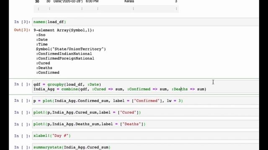Click the ":Date" output entry
The image size is (268, 150).
pyautogui.click(x=42, y=40)
